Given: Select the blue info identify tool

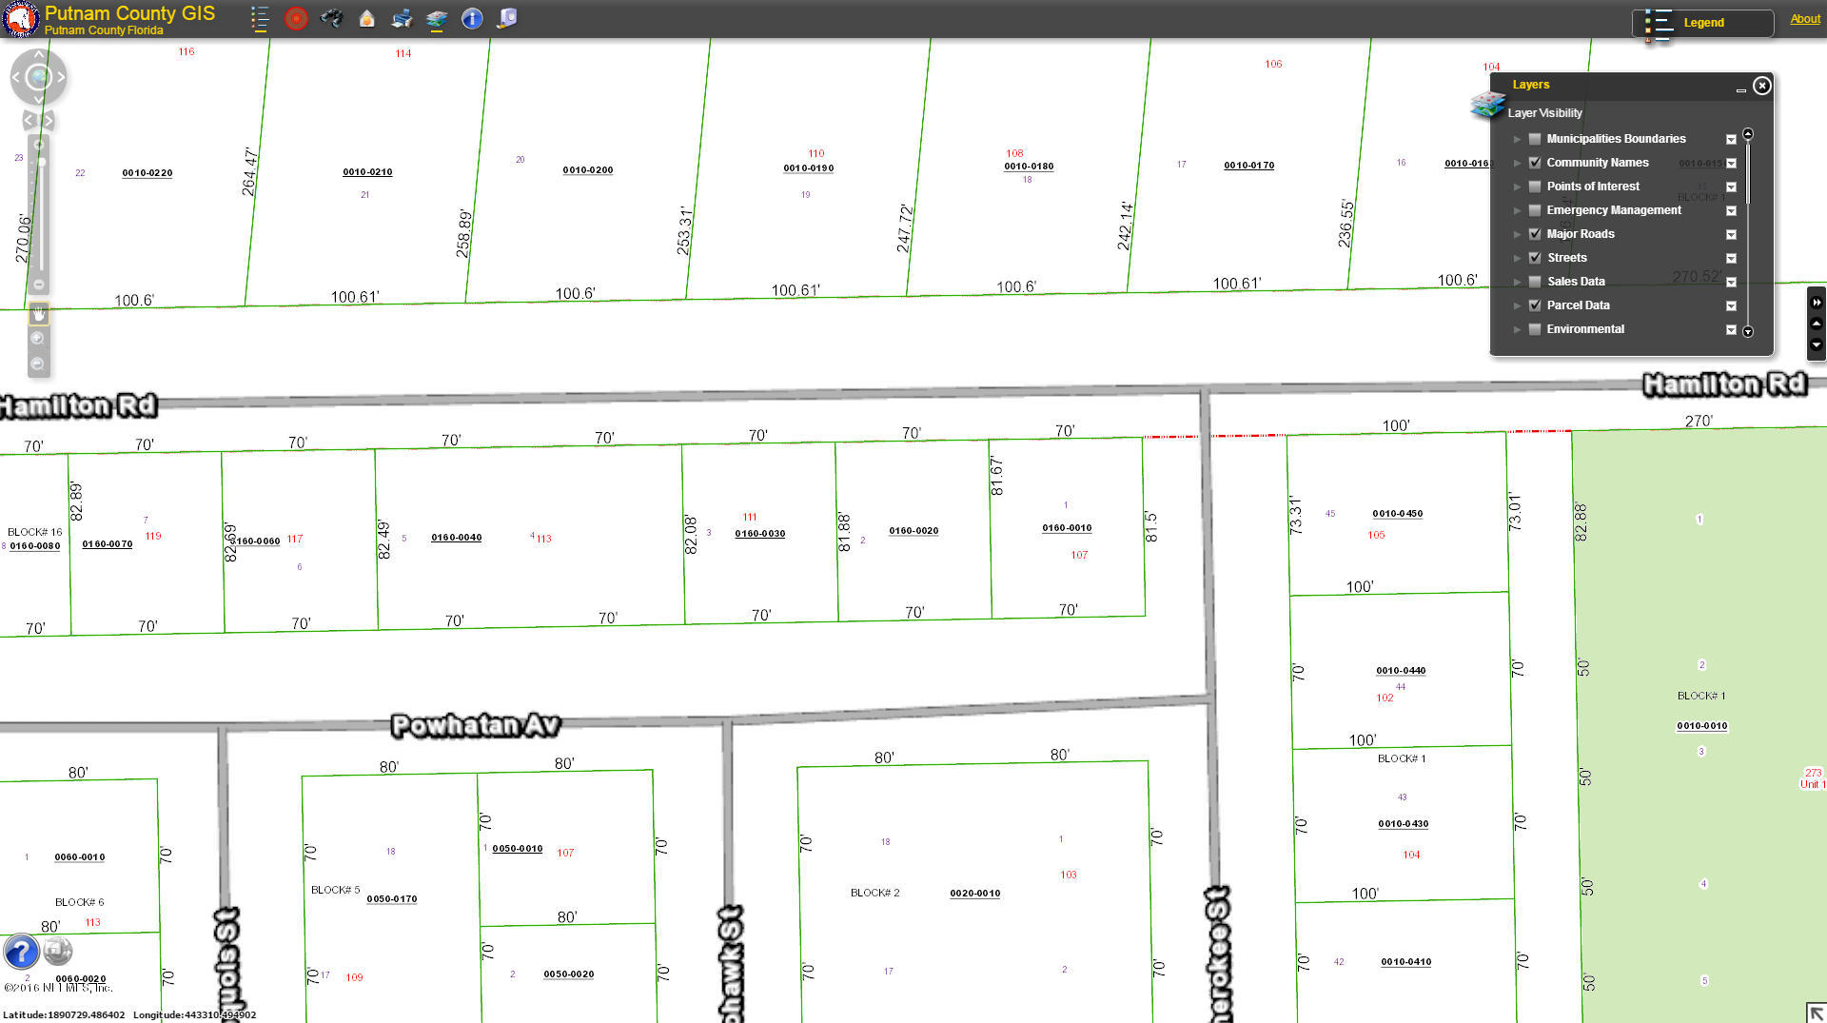Looking at the screenshot, I should pos(472,18).
